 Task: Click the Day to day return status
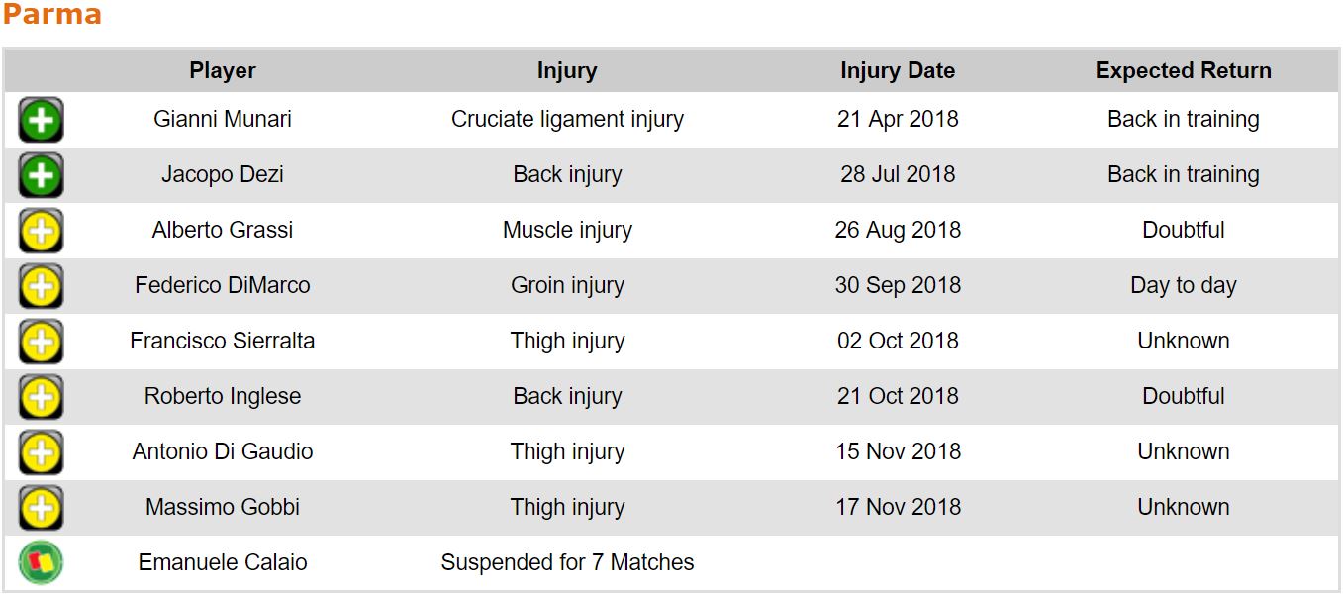pyautogui.click(x=1184, y=285)
